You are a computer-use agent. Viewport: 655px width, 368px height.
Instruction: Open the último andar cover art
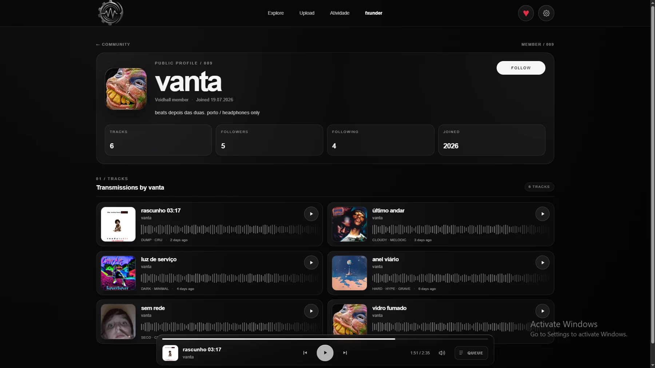(349, 224)
